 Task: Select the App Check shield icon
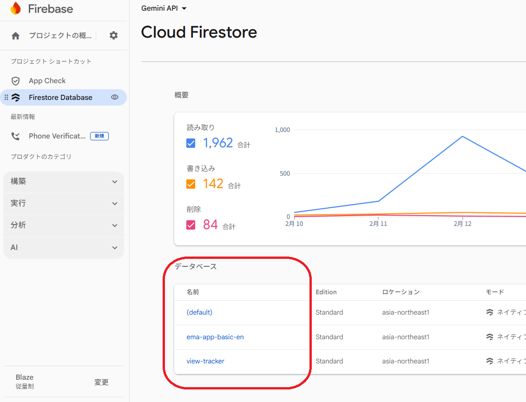(14, 80)
